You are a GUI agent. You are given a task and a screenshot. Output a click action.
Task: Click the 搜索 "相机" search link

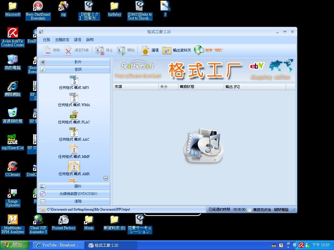209,50
